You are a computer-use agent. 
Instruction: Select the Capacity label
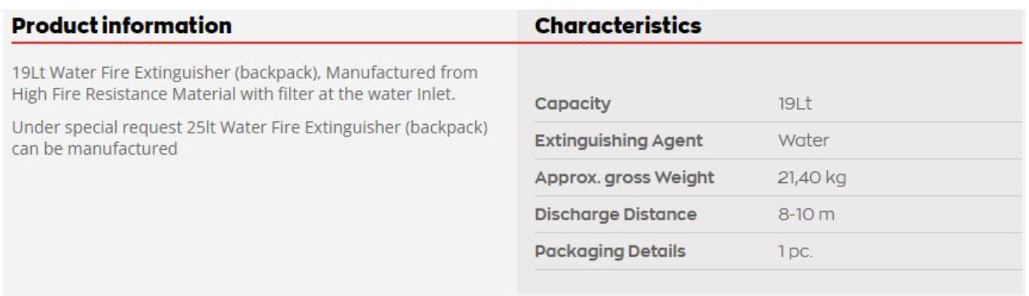[573, 105]
